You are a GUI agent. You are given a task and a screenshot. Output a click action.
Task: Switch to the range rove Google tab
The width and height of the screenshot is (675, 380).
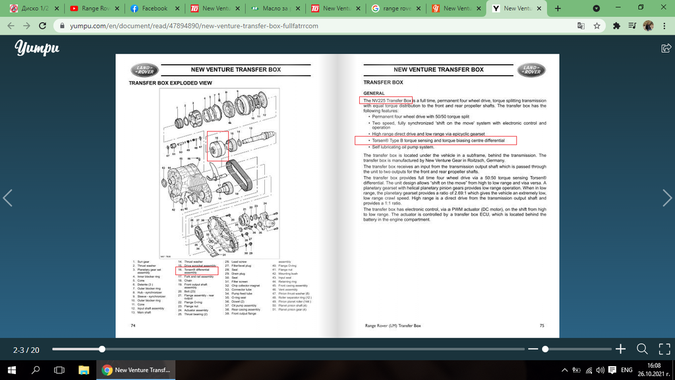(396, 8)
